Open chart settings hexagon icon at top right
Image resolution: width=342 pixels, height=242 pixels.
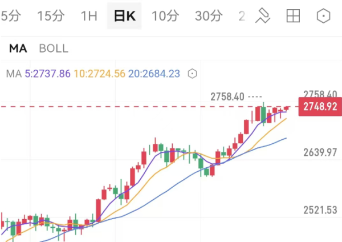[324, 16]
